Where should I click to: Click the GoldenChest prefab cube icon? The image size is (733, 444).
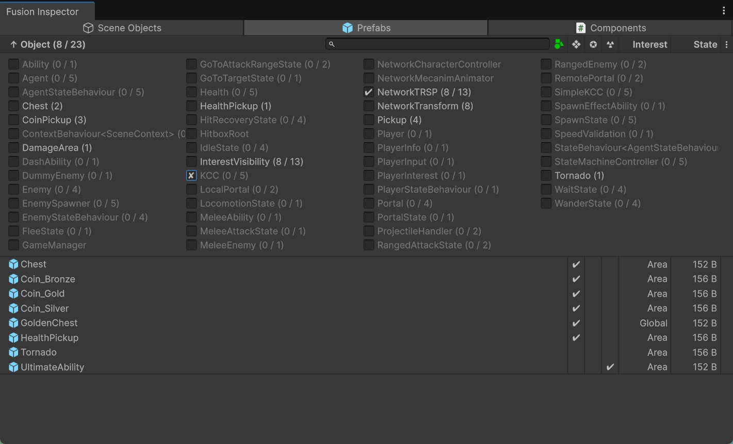coord(13,323)
